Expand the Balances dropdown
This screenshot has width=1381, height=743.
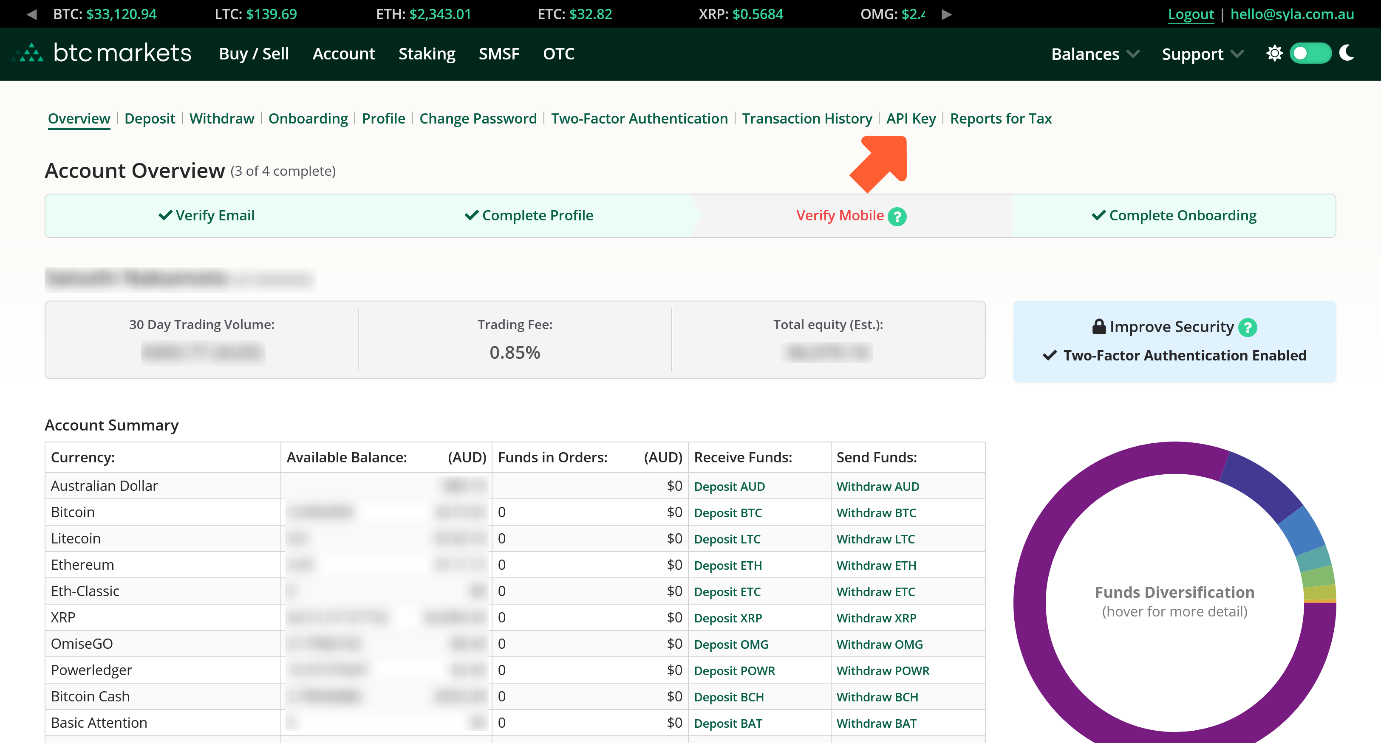(1095, 54)
